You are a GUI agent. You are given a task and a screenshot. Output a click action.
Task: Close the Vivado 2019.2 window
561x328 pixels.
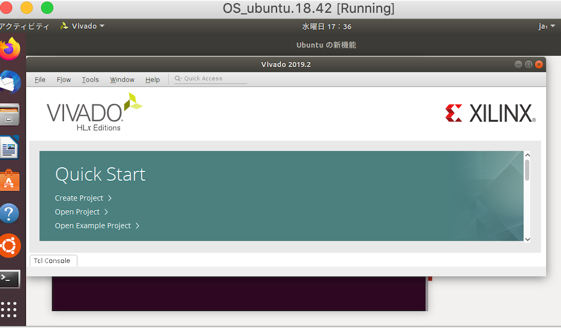(x=539, y=65)
